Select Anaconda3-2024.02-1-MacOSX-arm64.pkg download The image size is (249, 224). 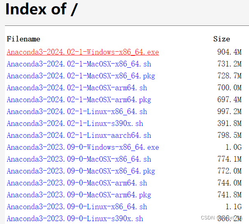[x=79, y=100]
